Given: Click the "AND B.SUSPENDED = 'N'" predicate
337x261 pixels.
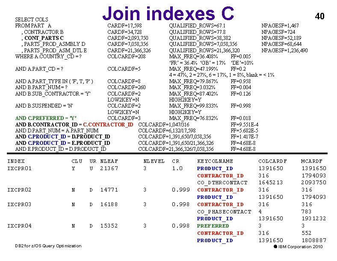Looking at the screenshot, I should pyautogui.click(x=44, y=106).
